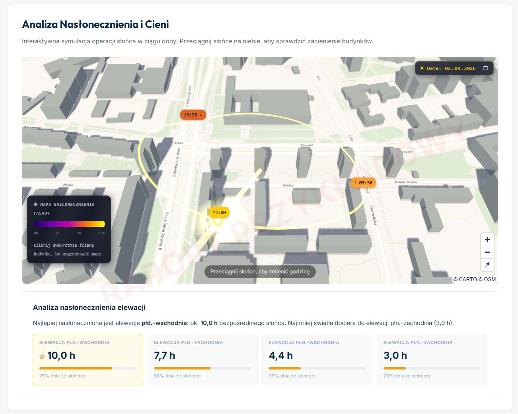Click the '0h' legend scale label
The width and height of the screenshot is (518, 414).
pos(36,233)
